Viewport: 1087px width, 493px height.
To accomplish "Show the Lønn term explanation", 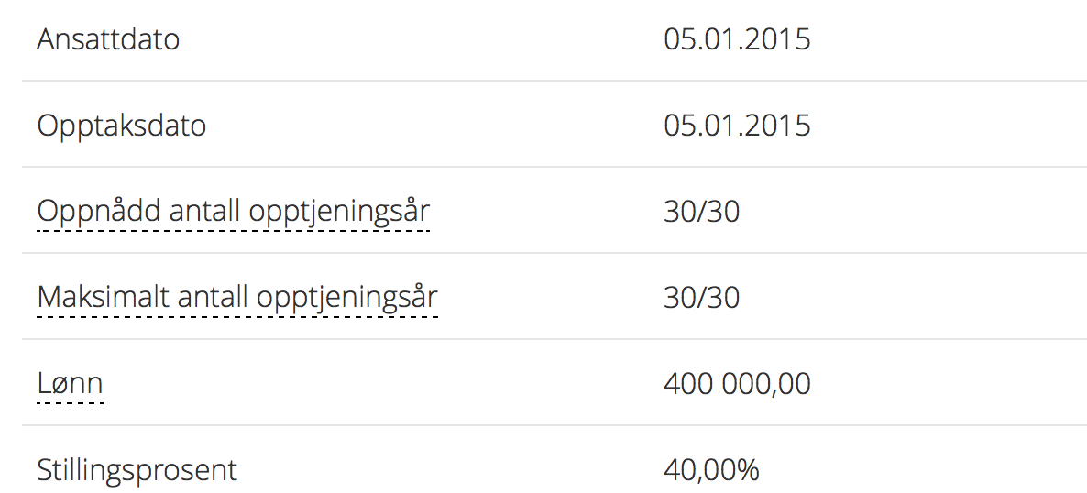I will [70, 384].
